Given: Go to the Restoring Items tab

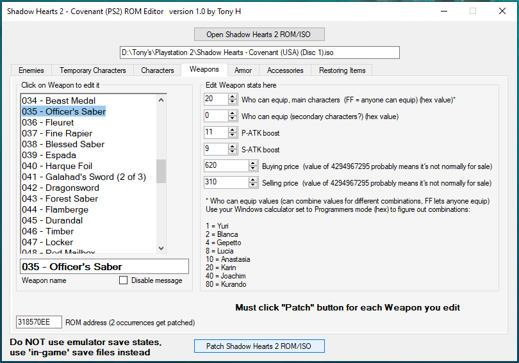Looking at the screenshot, I should [x=342, y=70].
